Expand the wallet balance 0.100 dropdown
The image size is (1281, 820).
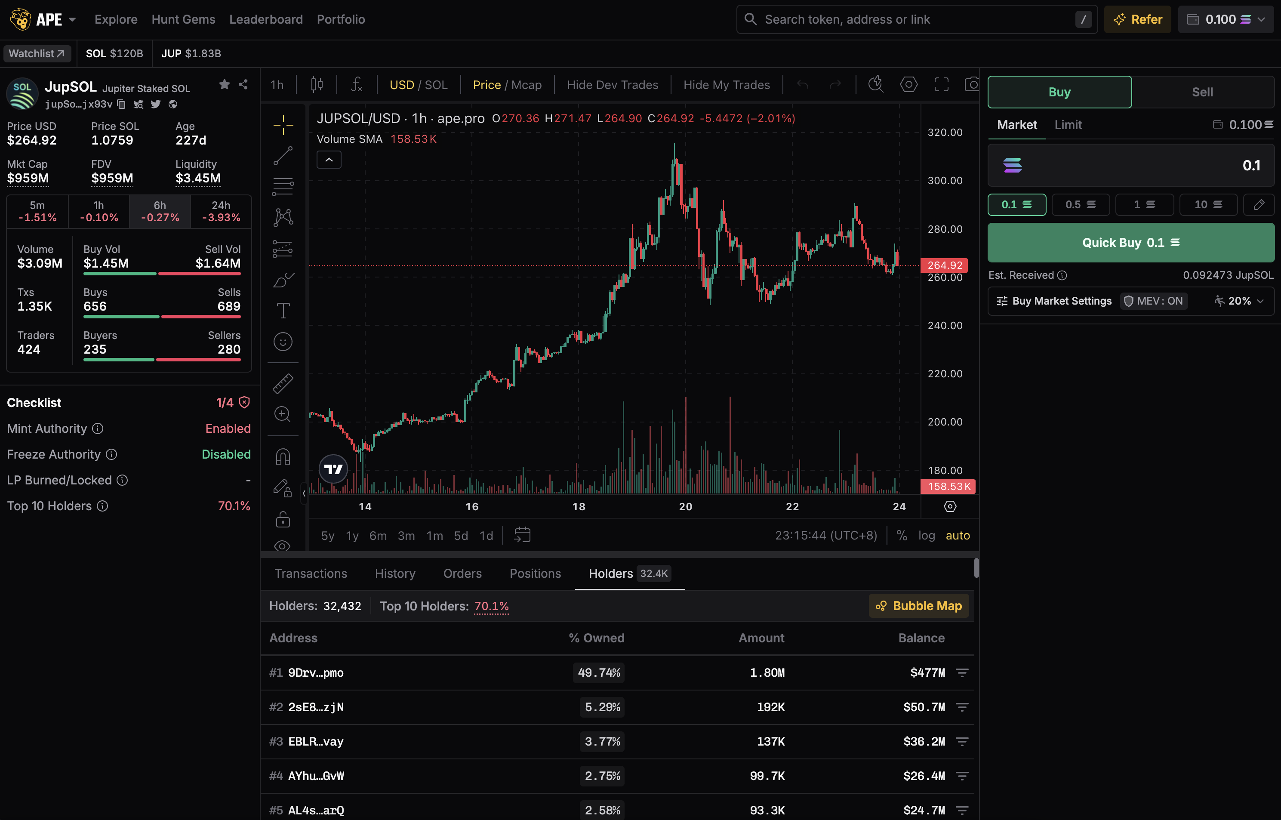[x=1226, y=20]
